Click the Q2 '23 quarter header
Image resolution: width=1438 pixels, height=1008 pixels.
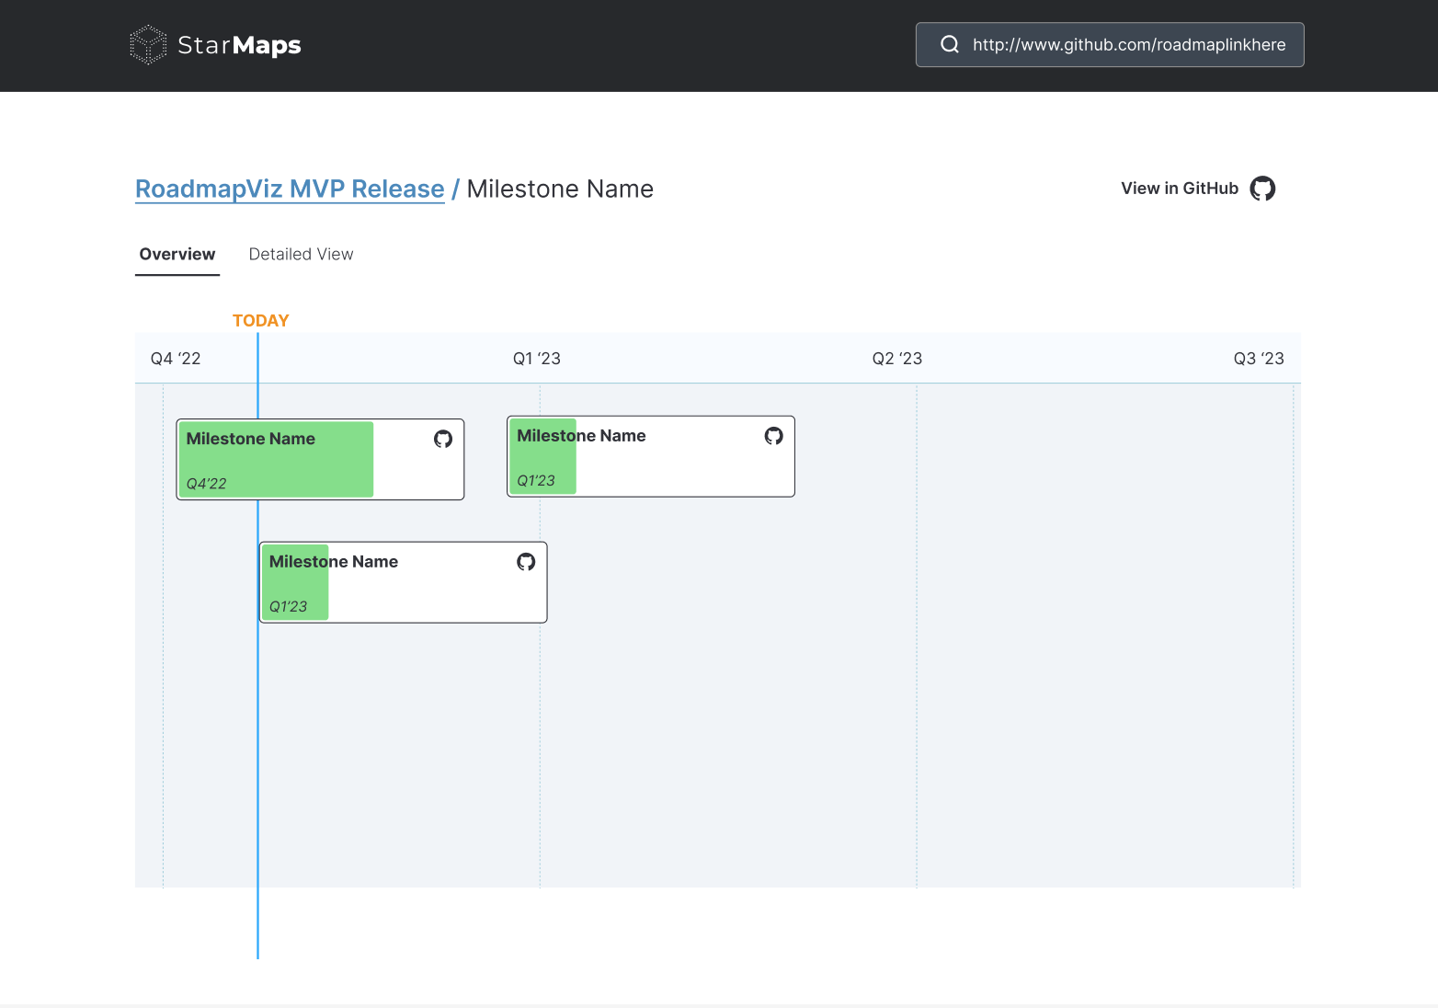[x=896, y=358]
